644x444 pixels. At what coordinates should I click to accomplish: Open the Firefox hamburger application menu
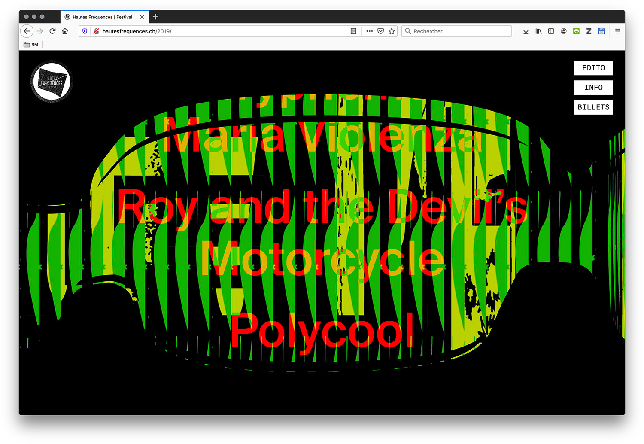click(617, 31)
